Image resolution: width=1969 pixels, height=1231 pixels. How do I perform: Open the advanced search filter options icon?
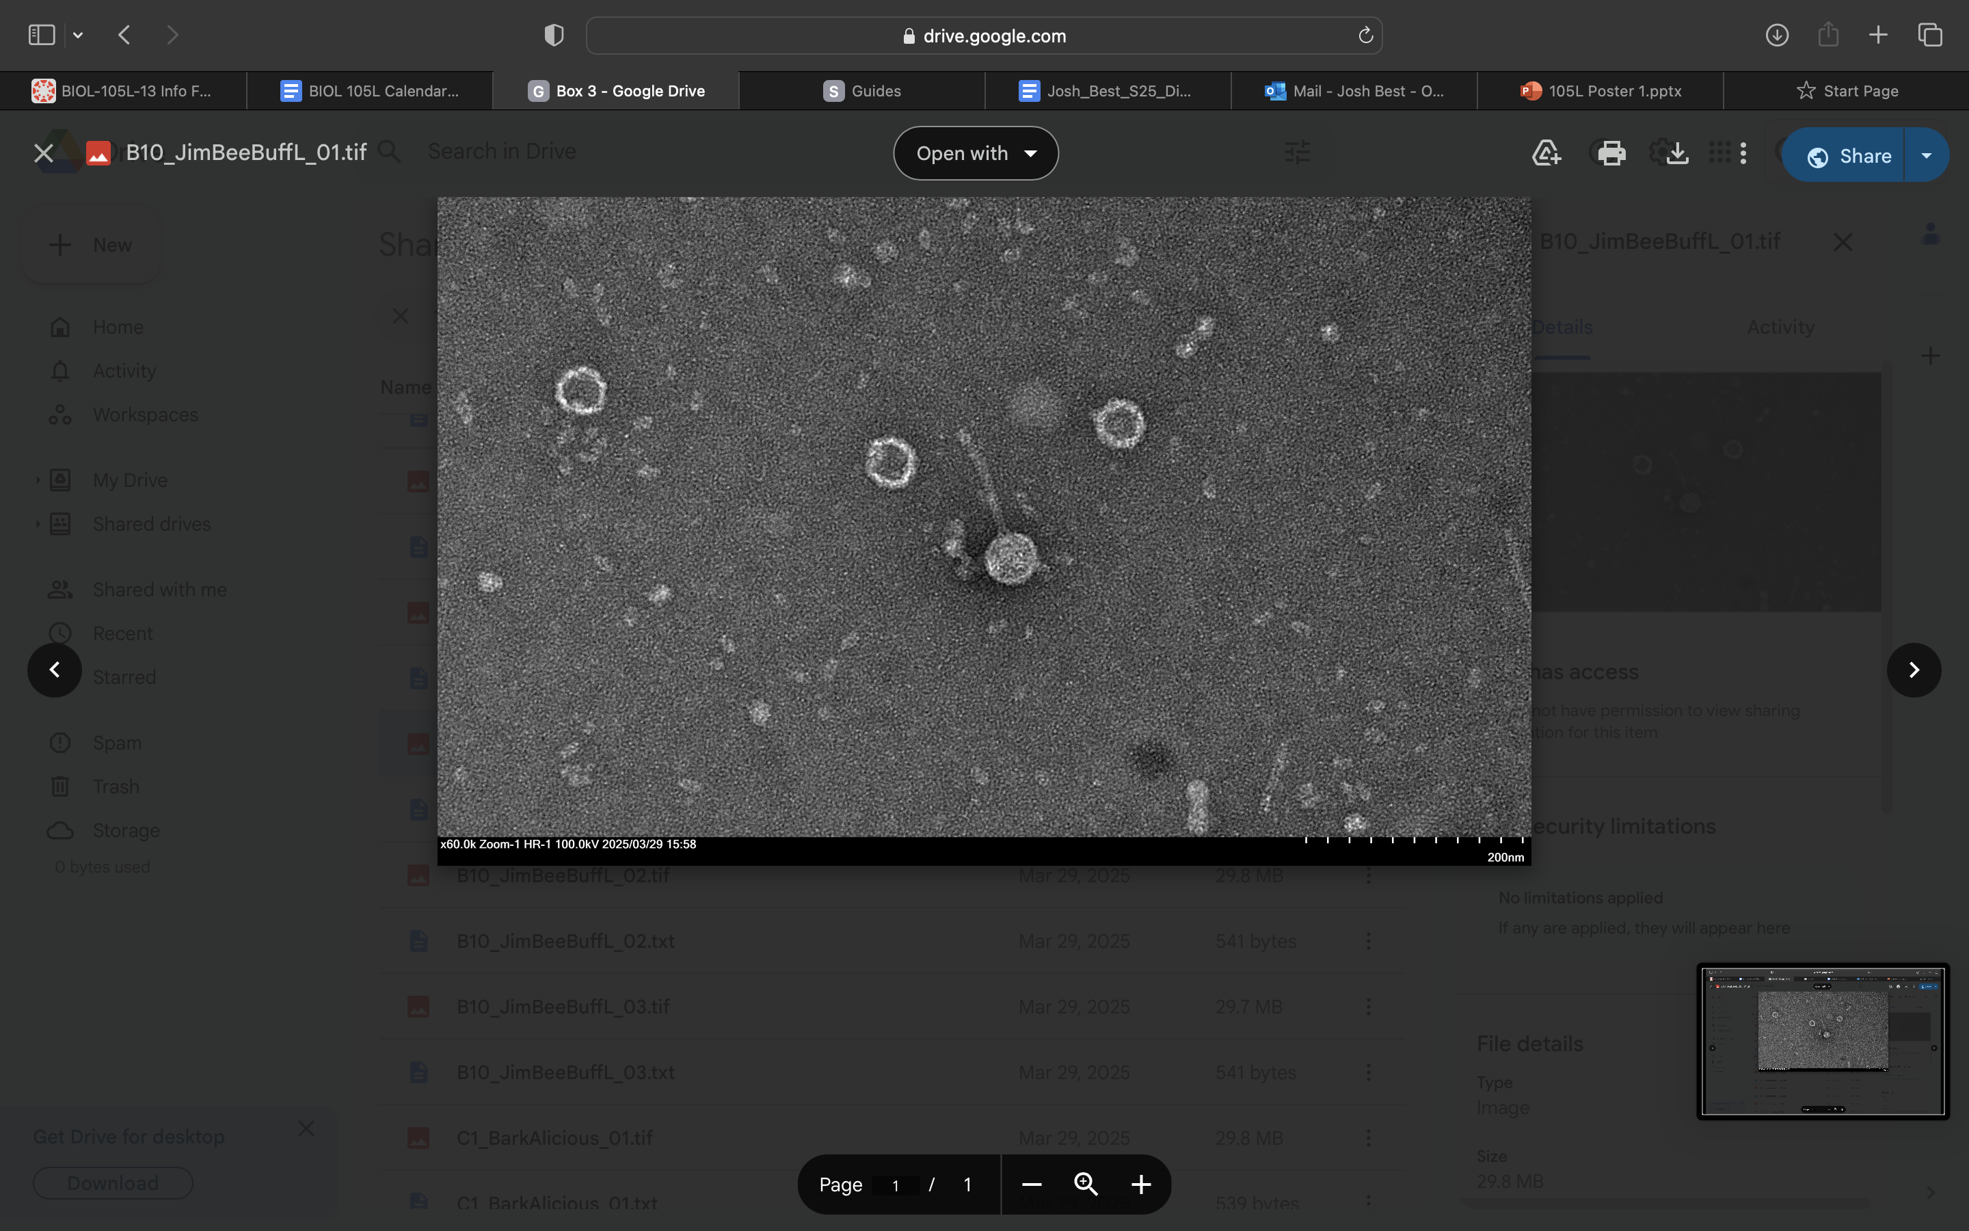(1298, 151)
